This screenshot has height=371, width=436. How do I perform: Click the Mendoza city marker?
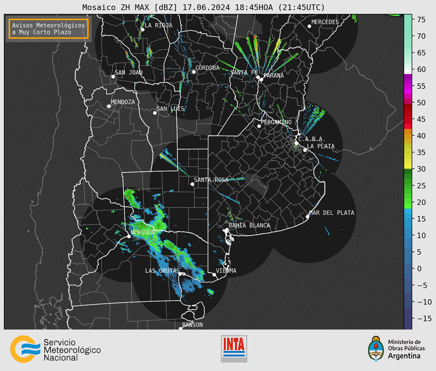[109, 106]
